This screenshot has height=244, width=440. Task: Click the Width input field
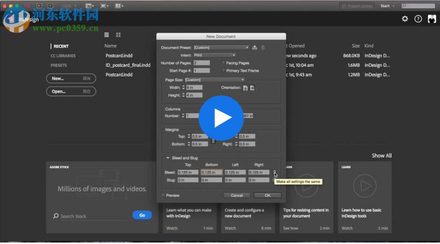pyautogui.click(x=194, y=88)
